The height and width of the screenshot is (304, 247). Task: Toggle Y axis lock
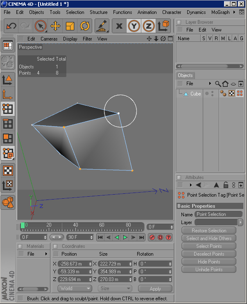coord(134,26)
